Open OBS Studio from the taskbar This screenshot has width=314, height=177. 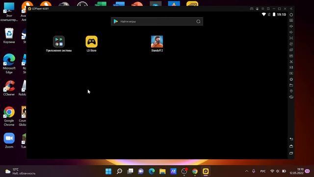coord(184,171)
